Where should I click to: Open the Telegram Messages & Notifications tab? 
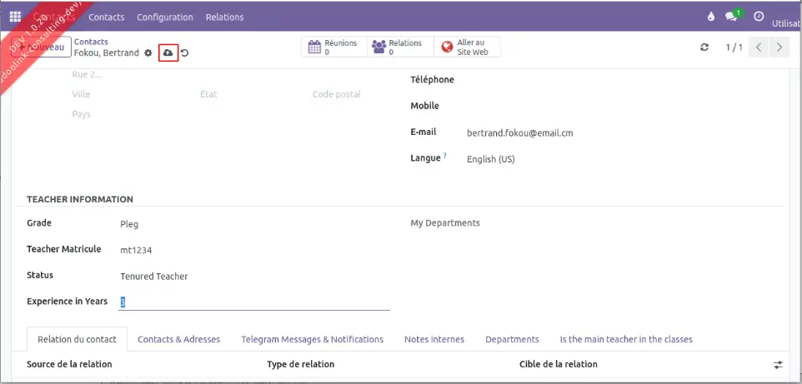click(x=312, y=339)
